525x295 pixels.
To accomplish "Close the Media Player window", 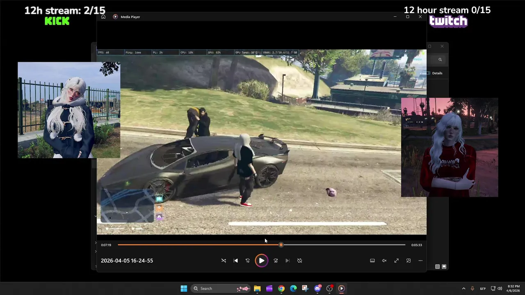I will (x=420, y=17).
